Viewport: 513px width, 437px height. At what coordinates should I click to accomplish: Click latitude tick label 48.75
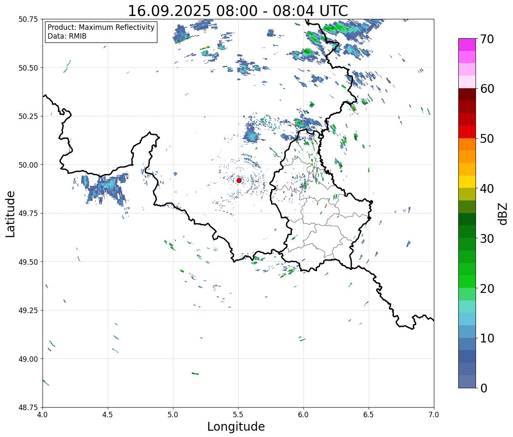(x=28, y=408)
